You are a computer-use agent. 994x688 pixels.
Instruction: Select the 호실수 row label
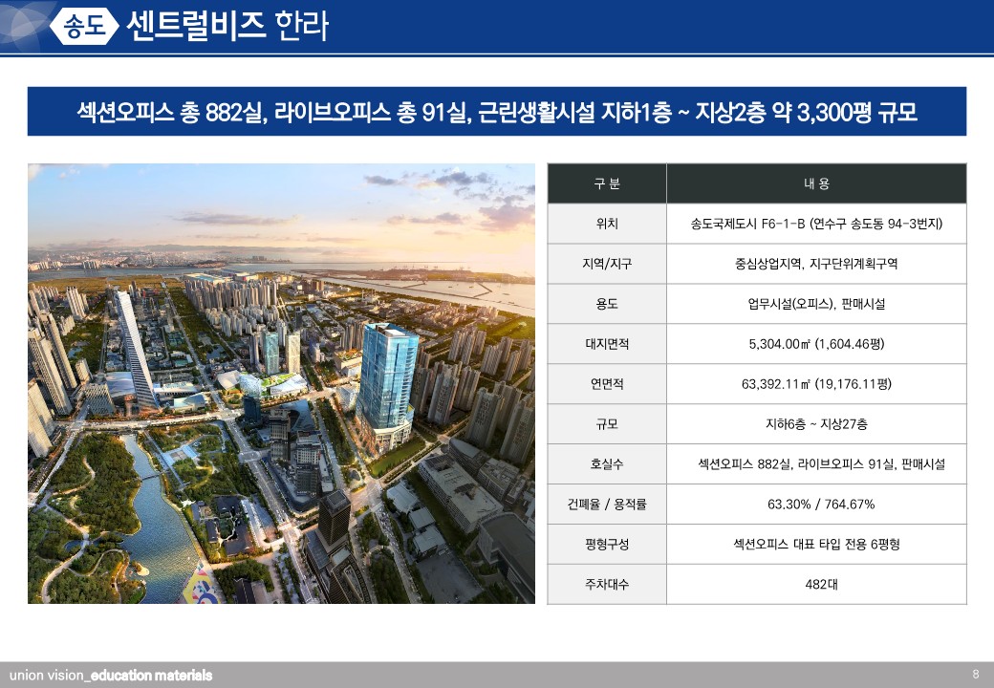click(607, 464)
